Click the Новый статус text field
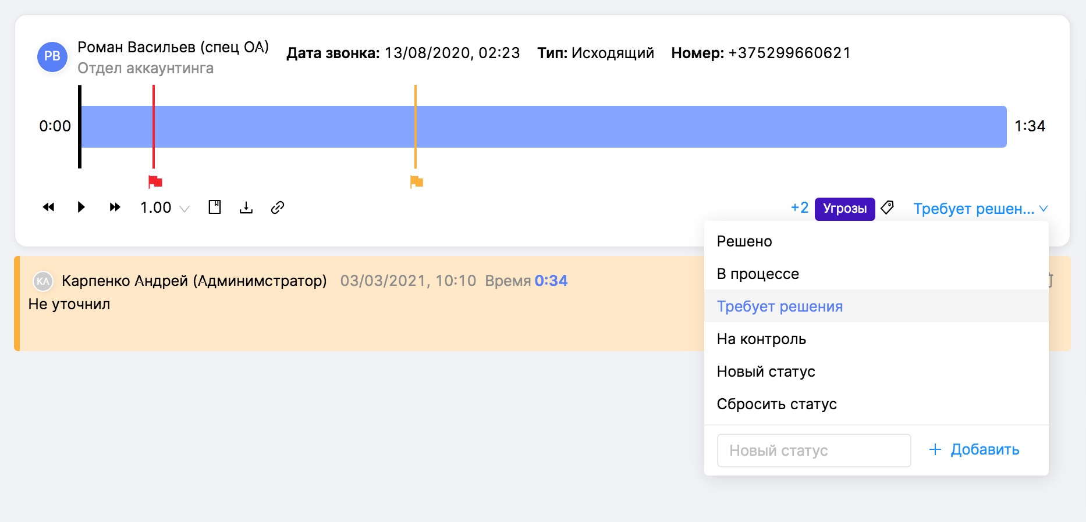Image resolution: width=1086 pixels, height=522 pixels. (814, 451)
